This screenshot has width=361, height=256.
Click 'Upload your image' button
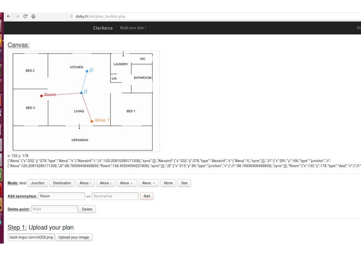[x=74, y=237]
